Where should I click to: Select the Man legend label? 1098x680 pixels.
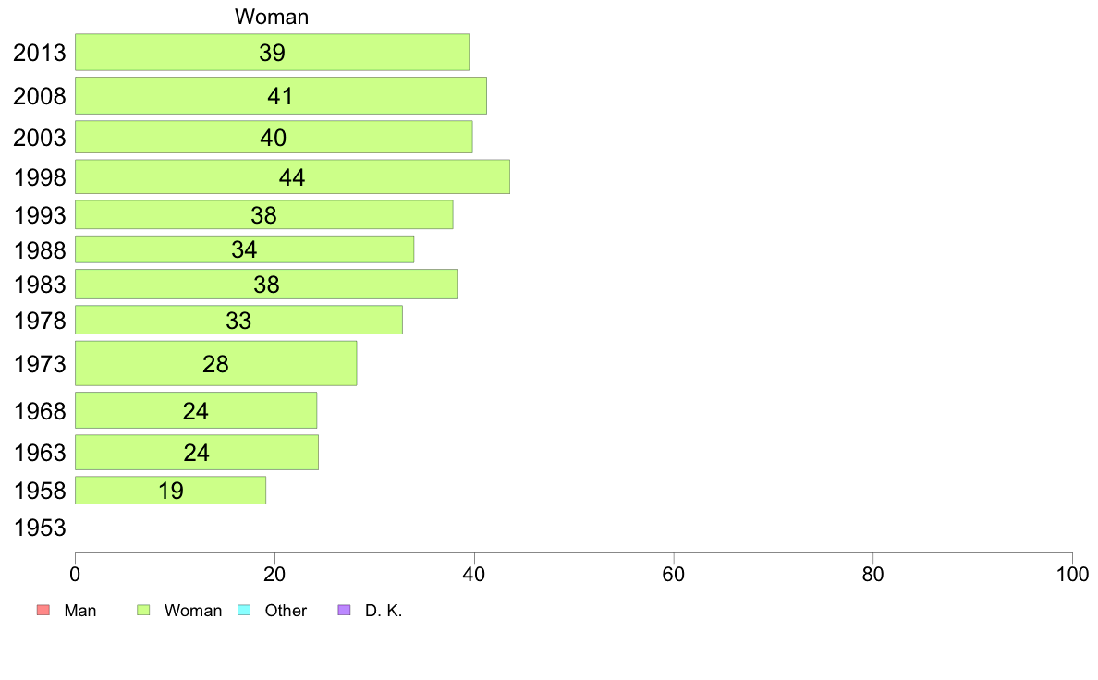tap(80, 611)
